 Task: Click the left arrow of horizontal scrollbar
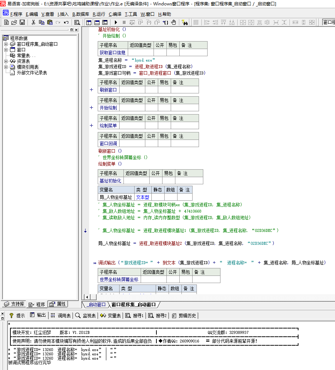(x=87, y=297)
